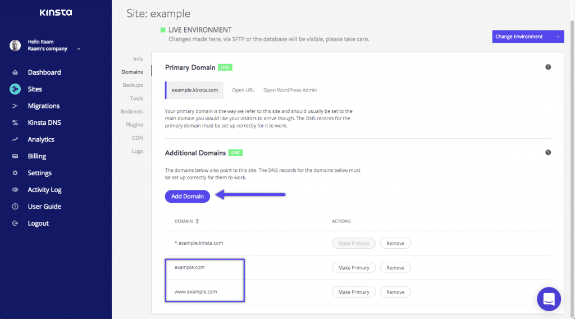Screen dimensions: 575x319
Task: Switch to the Info tab
Action: point(138,58)
